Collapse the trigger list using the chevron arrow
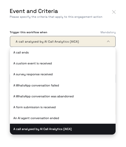 (x=108, y=41)
